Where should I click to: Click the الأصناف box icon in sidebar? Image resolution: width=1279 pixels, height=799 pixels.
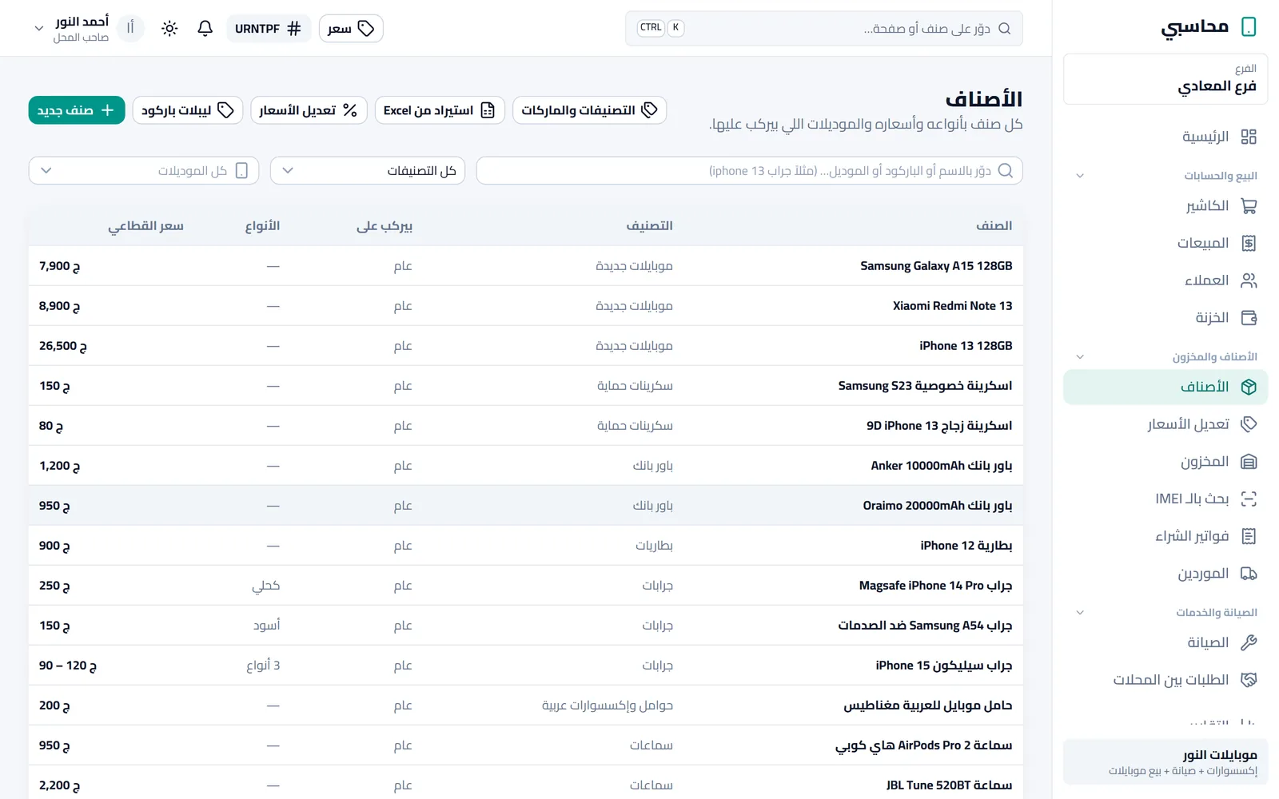[x=1249, y=387]
